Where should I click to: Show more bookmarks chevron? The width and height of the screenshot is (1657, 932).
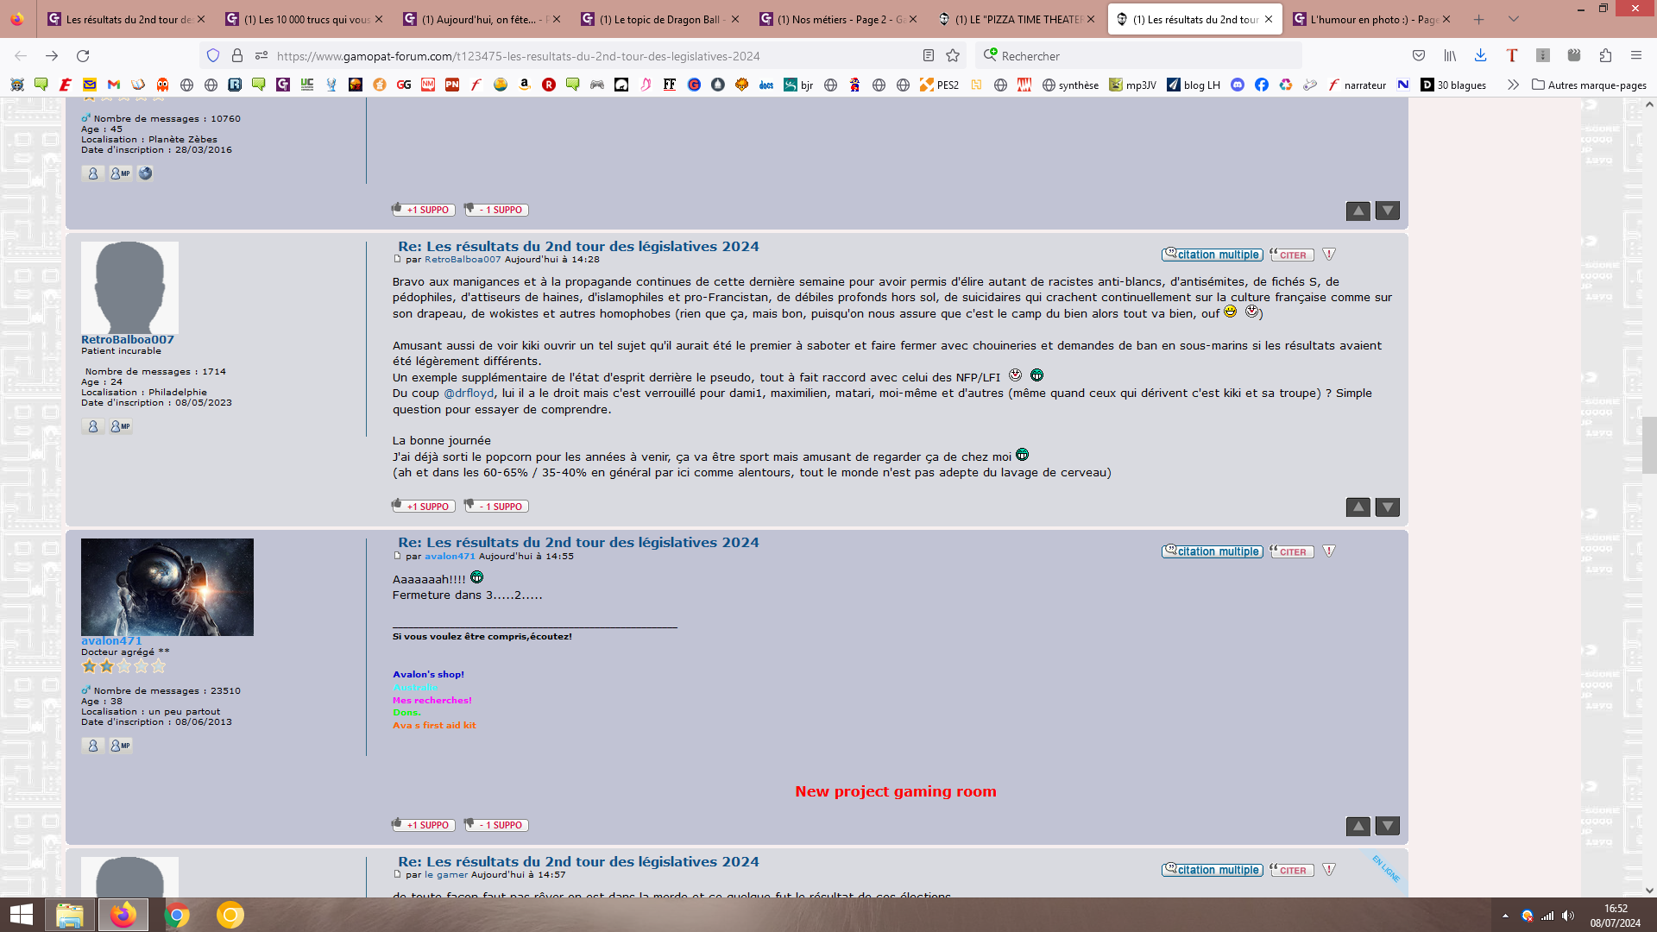click(x=1513, y=85)
